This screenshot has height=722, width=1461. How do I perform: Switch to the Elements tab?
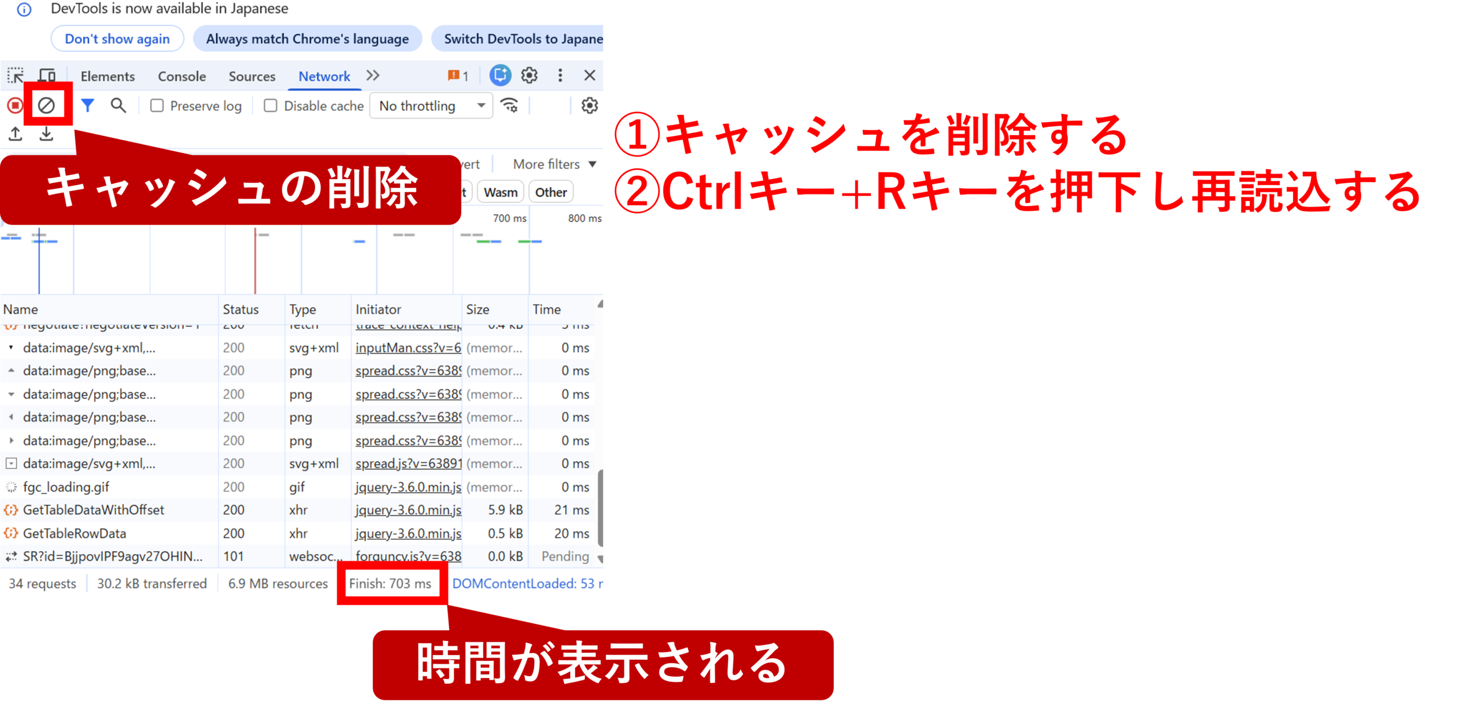(107, 76)
